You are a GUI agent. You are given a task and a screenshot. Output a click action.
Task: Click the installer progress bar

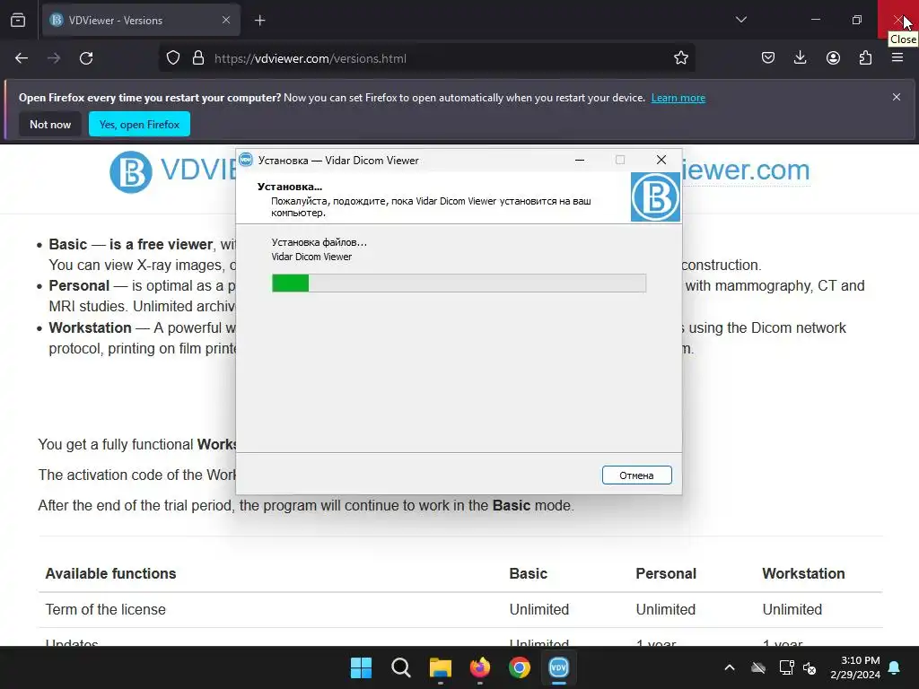pos(459,283)
